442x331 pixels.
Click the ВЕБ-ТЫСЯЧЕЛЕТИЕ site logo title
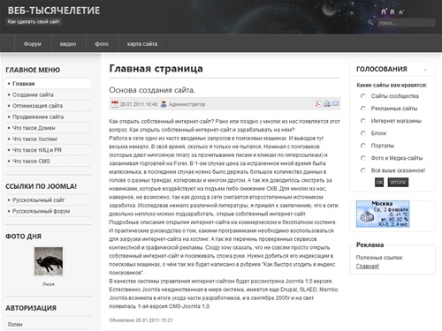(54, 11)
